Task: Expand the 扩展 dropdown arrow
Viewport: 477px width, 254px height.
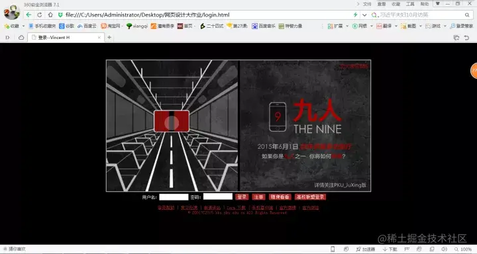Action: click(x=346, y=26)
